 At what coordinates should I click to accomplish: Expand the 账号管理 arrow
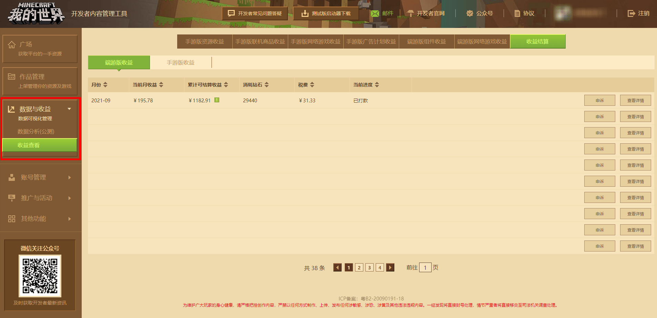point(69,177)
